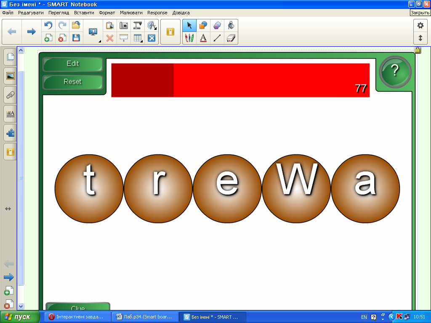This screenshot has width=431, height=323.
Task: Select the Eraser tool
Action: click(231, 38)
